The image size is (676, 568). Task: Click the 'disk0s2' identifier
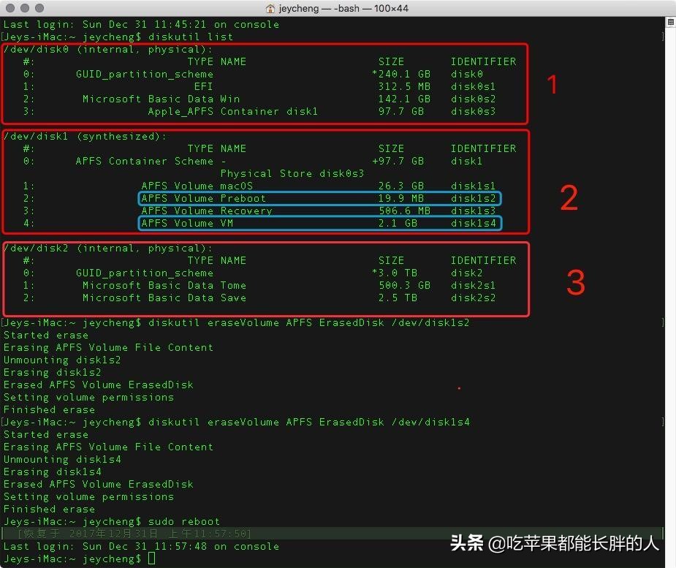[x=473, y=99]
